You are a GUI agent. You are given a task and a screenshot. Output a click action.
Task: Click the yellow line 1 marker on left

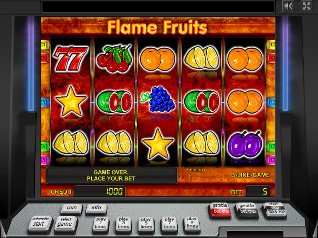click(45, 44)
